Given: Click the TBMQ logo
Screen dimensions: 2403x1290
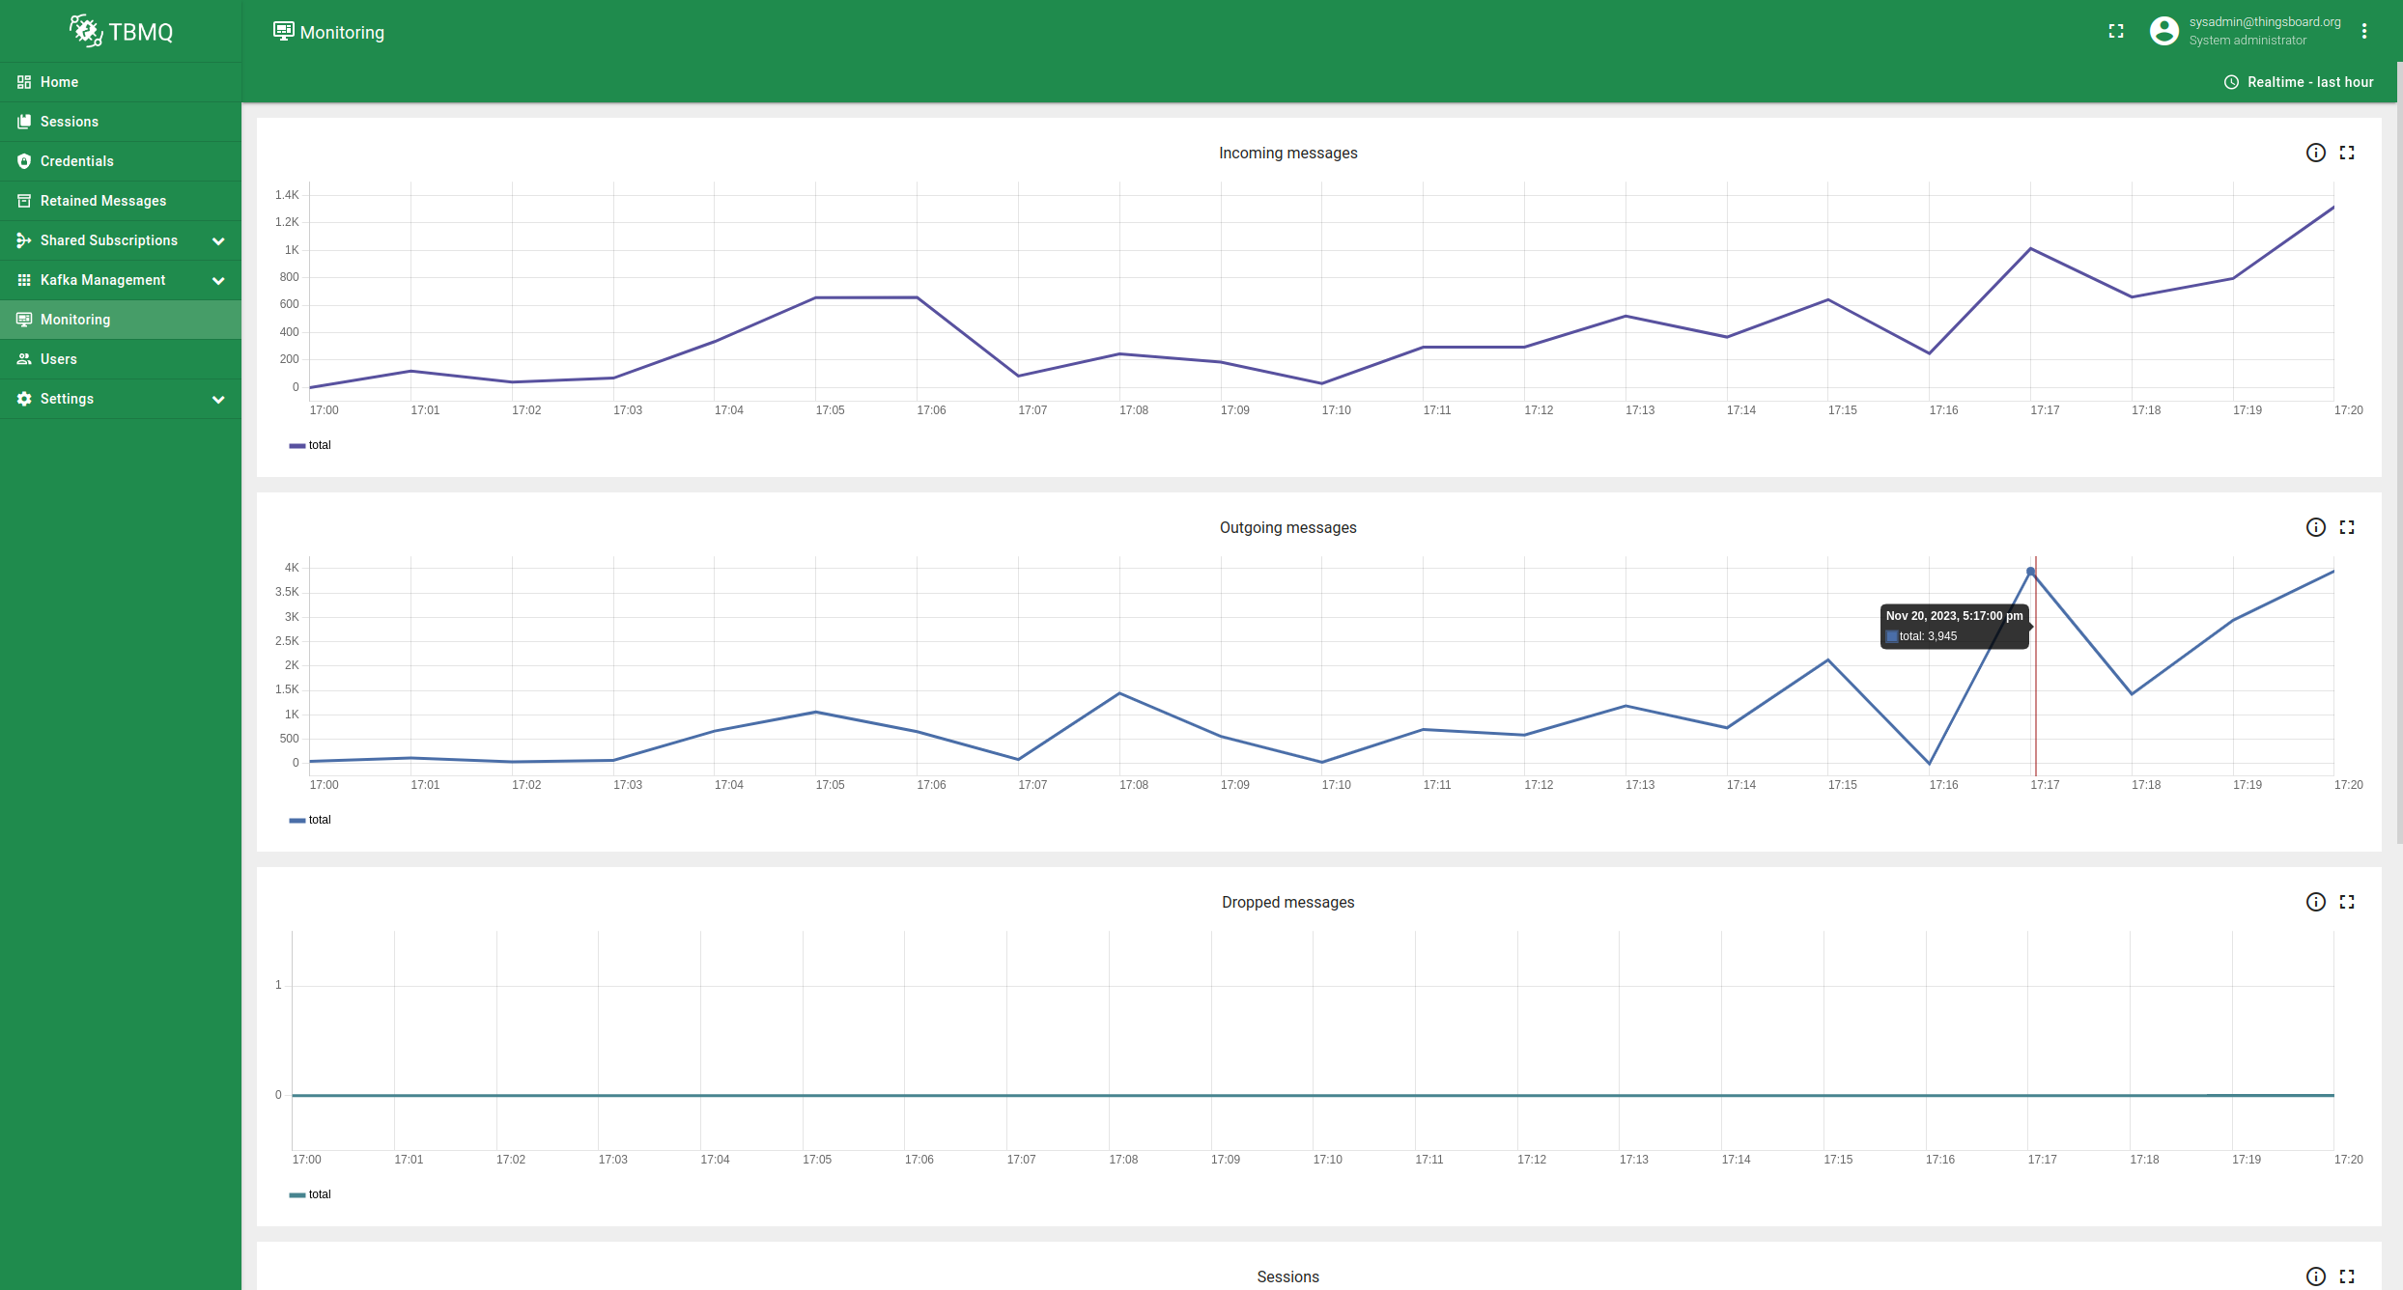Looking at the screenshot, I should (122, 32).
